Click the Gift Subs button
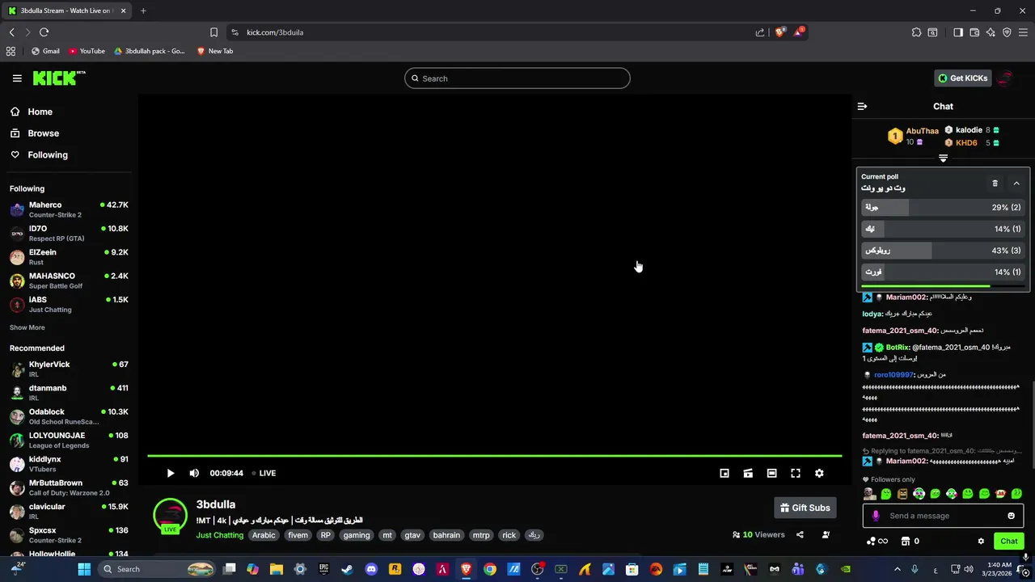1035x582 pixels. [805, 508]
